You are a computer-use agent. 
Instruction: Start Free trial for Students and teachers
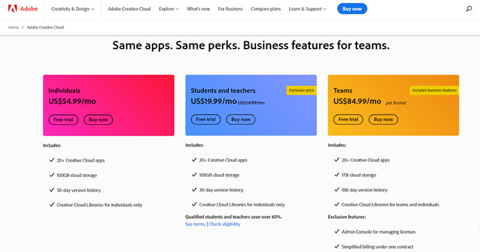pyautogui.click(x=206, y=119)
